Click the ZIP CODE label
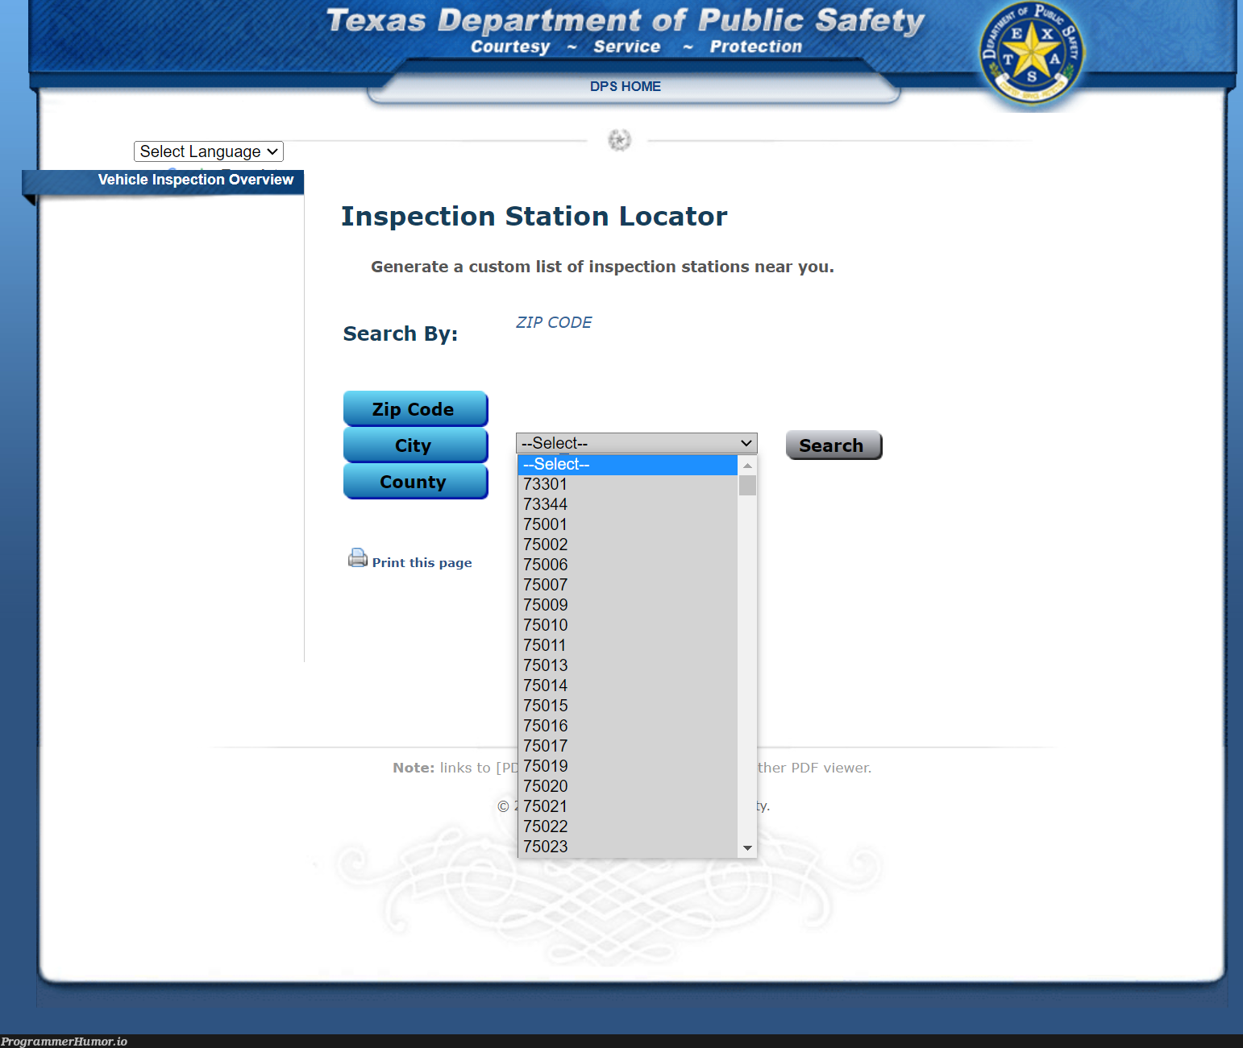1243x1048 pixels. click(554, 322)
